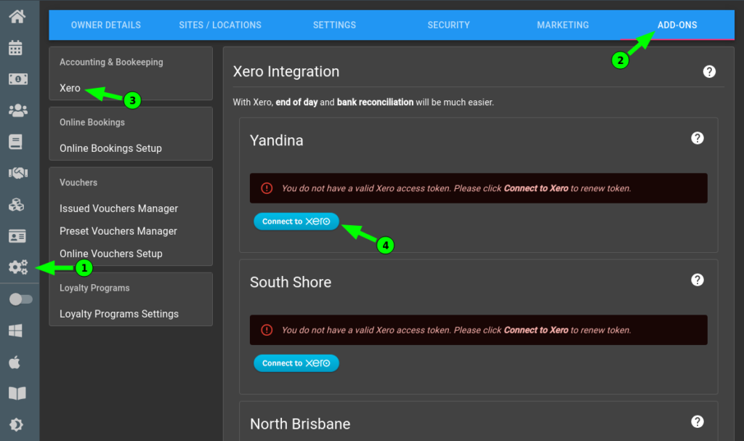Click the warning icon in Yandina alert
The width and height of the screenshot is (744, 441).
(x=267, y=188)
